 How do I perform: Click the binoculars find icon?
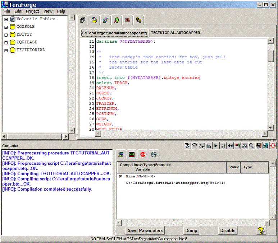point(244,146)
